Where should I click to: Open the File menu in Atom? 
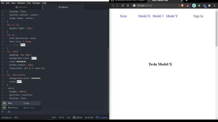point(3,3)
